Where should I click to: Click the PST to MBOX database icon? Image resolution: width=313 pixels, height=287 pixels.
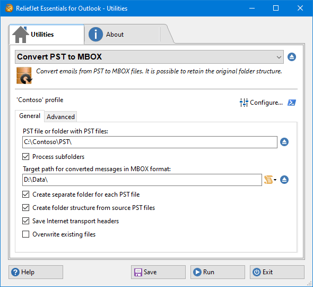(24, 75)
